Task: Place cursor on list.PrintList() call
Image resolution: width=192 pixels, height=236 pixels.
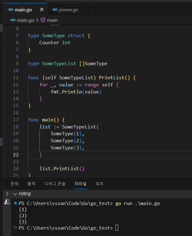Action: point(62,168)
